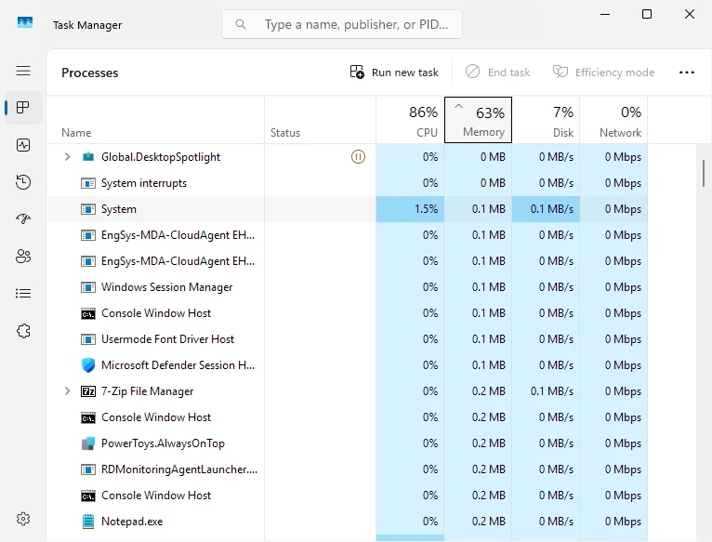This screenshot has width=712, height=542.
Task: Click the suspended status icon for Global.DesktopSpotlight
Action: coord(358,157)
